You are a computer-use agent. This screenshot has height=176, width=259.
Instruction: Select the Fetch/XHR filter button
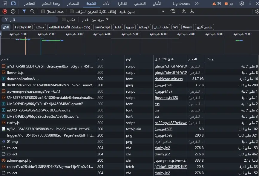pyautogui.click(x=23, y=27)
